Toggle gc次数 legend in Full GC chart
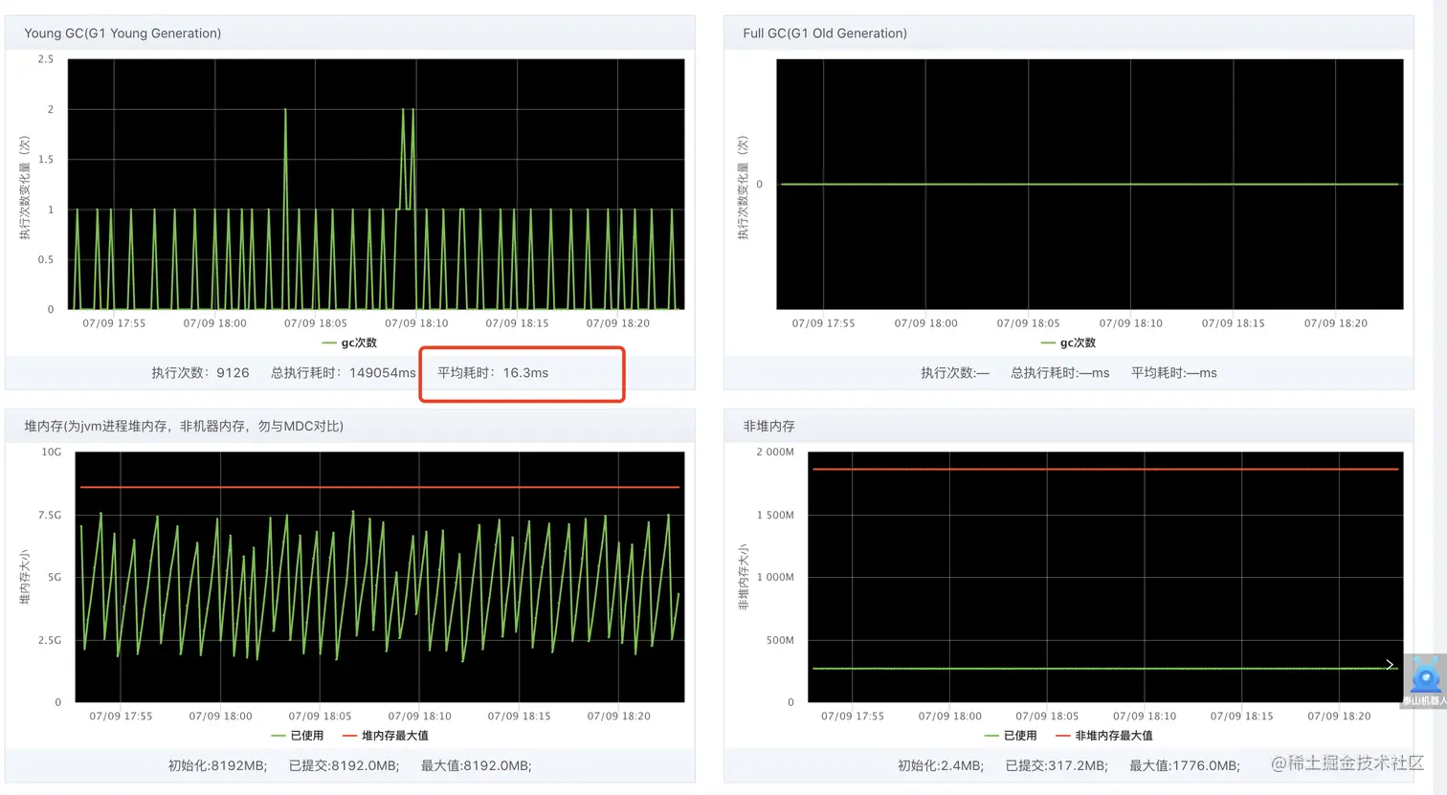 click(1068, 342)
